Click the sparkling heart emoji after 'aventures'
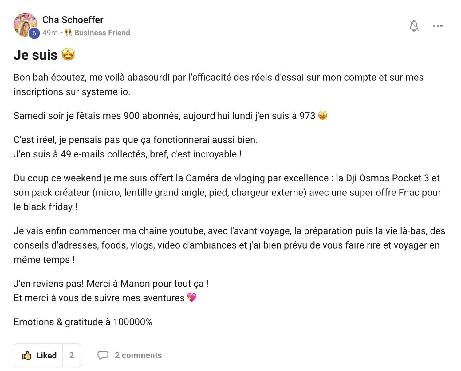461x371 pixels. tap(192, 297)
